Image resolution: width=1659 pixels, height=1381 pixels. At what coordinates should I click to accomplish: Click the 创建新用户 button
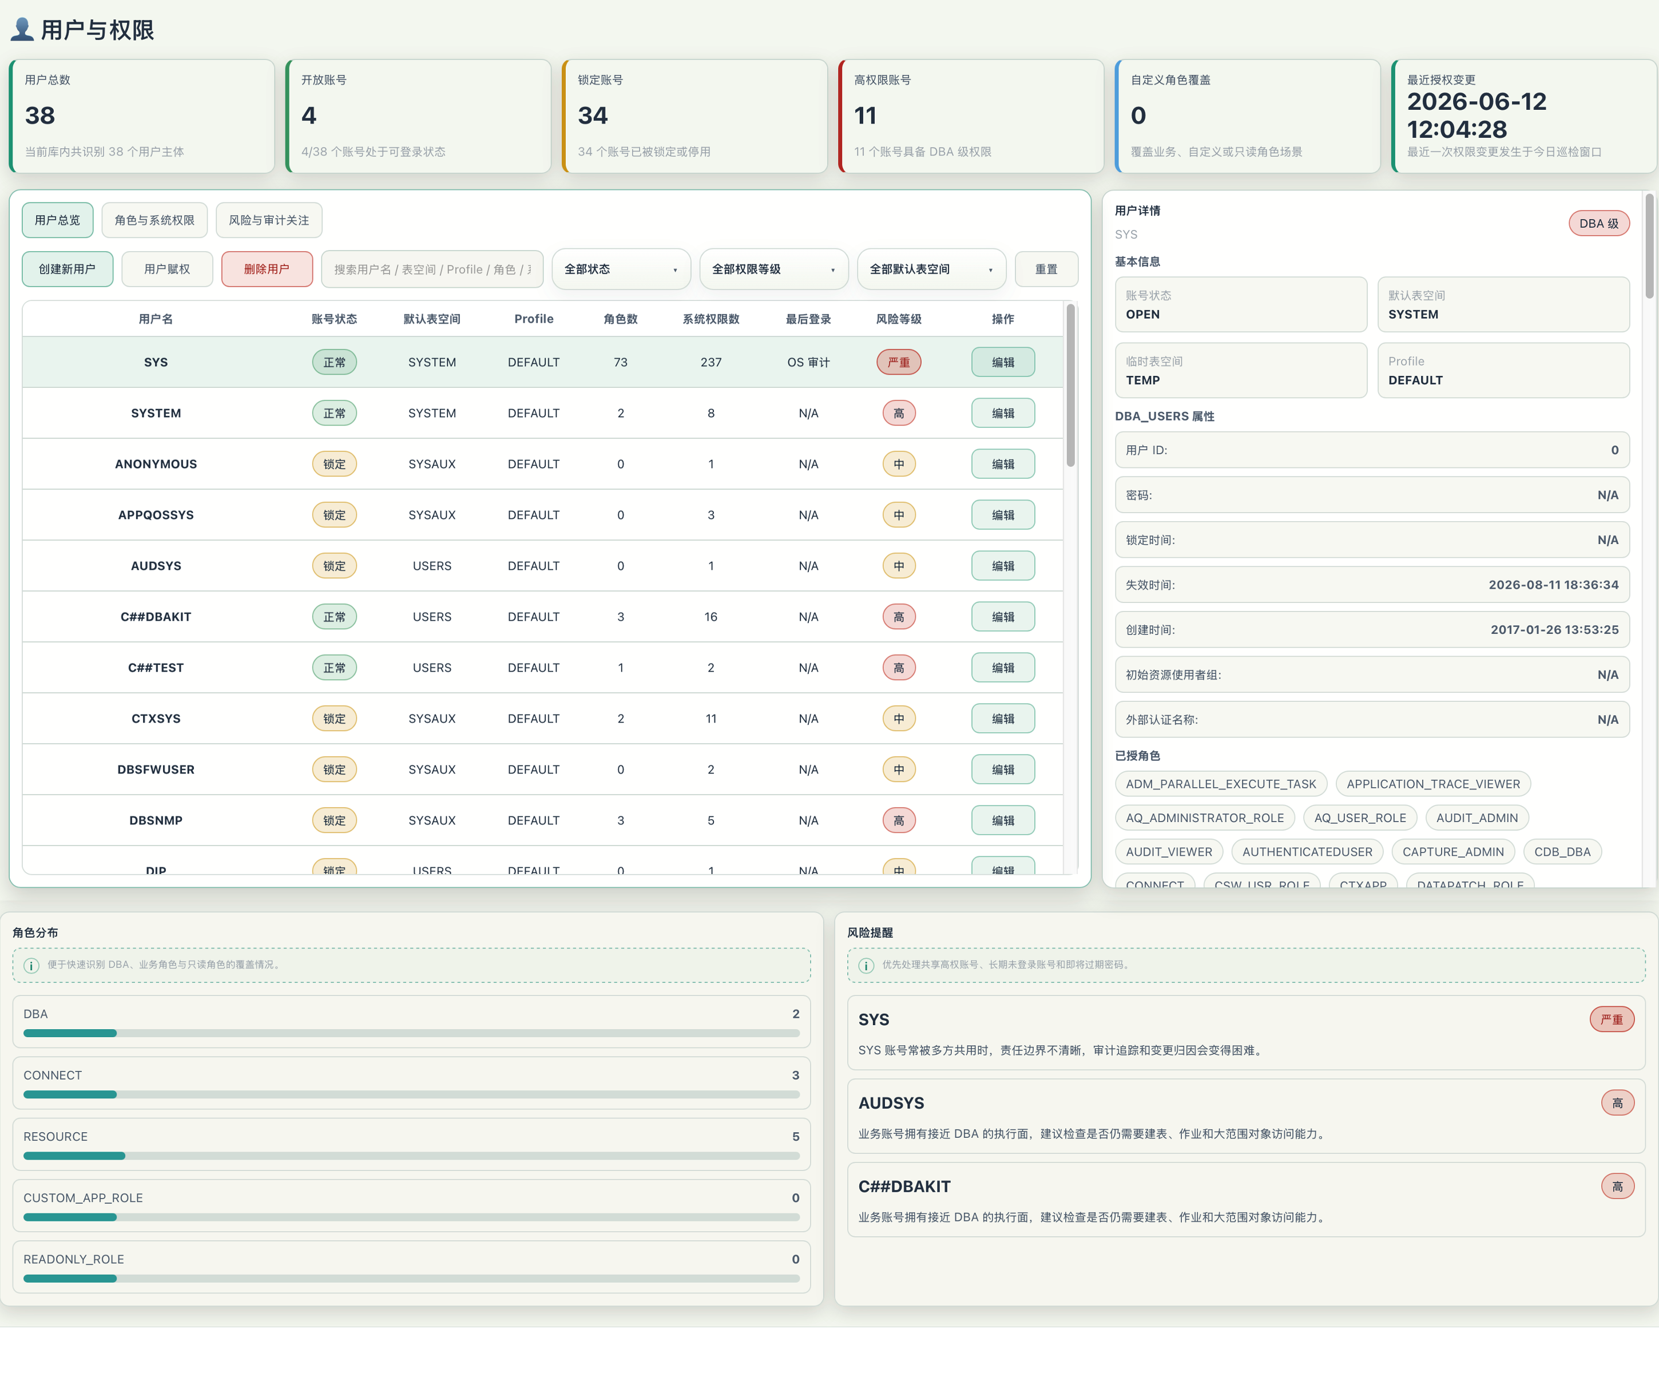[67, 269]
